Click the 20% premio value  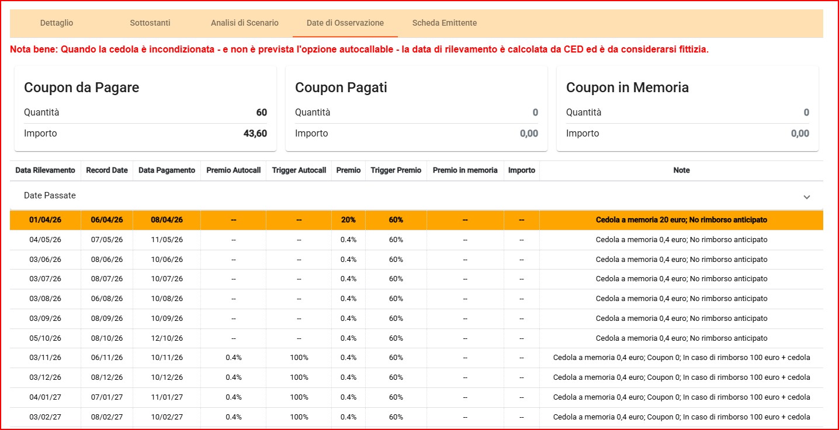coord(349,220)
